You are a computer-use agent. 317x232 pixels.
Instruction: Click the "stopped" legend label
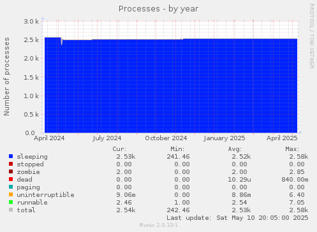coord(31,164)
